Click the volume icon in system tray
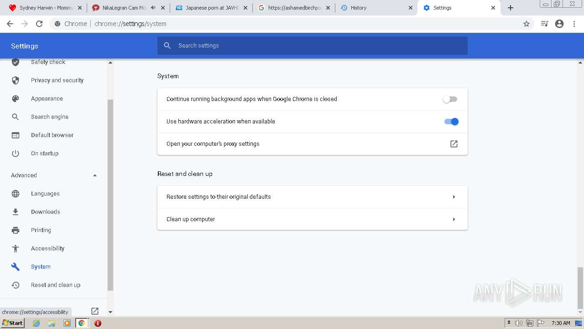The height and width of the screenshot is (329, 584). [x=519, y=323]
